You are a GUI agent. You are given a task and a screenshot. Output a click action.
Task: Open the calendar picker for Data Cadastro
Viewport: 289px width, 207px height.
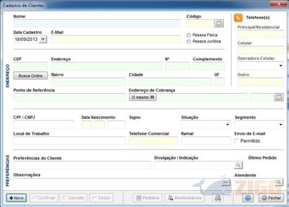[x=43, y=39]
